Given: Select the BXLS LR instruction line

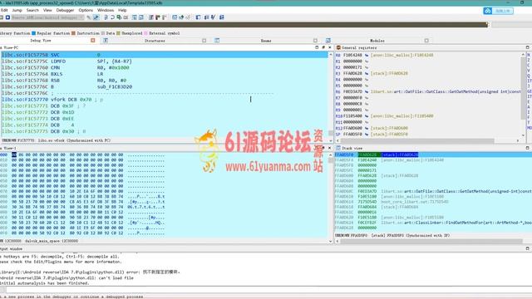Looking at the screenshot, I should (164, 74).
